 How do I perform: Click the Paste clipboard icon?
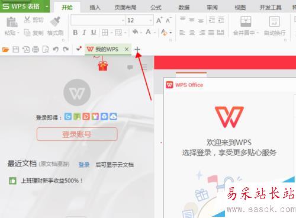point(12,22)
